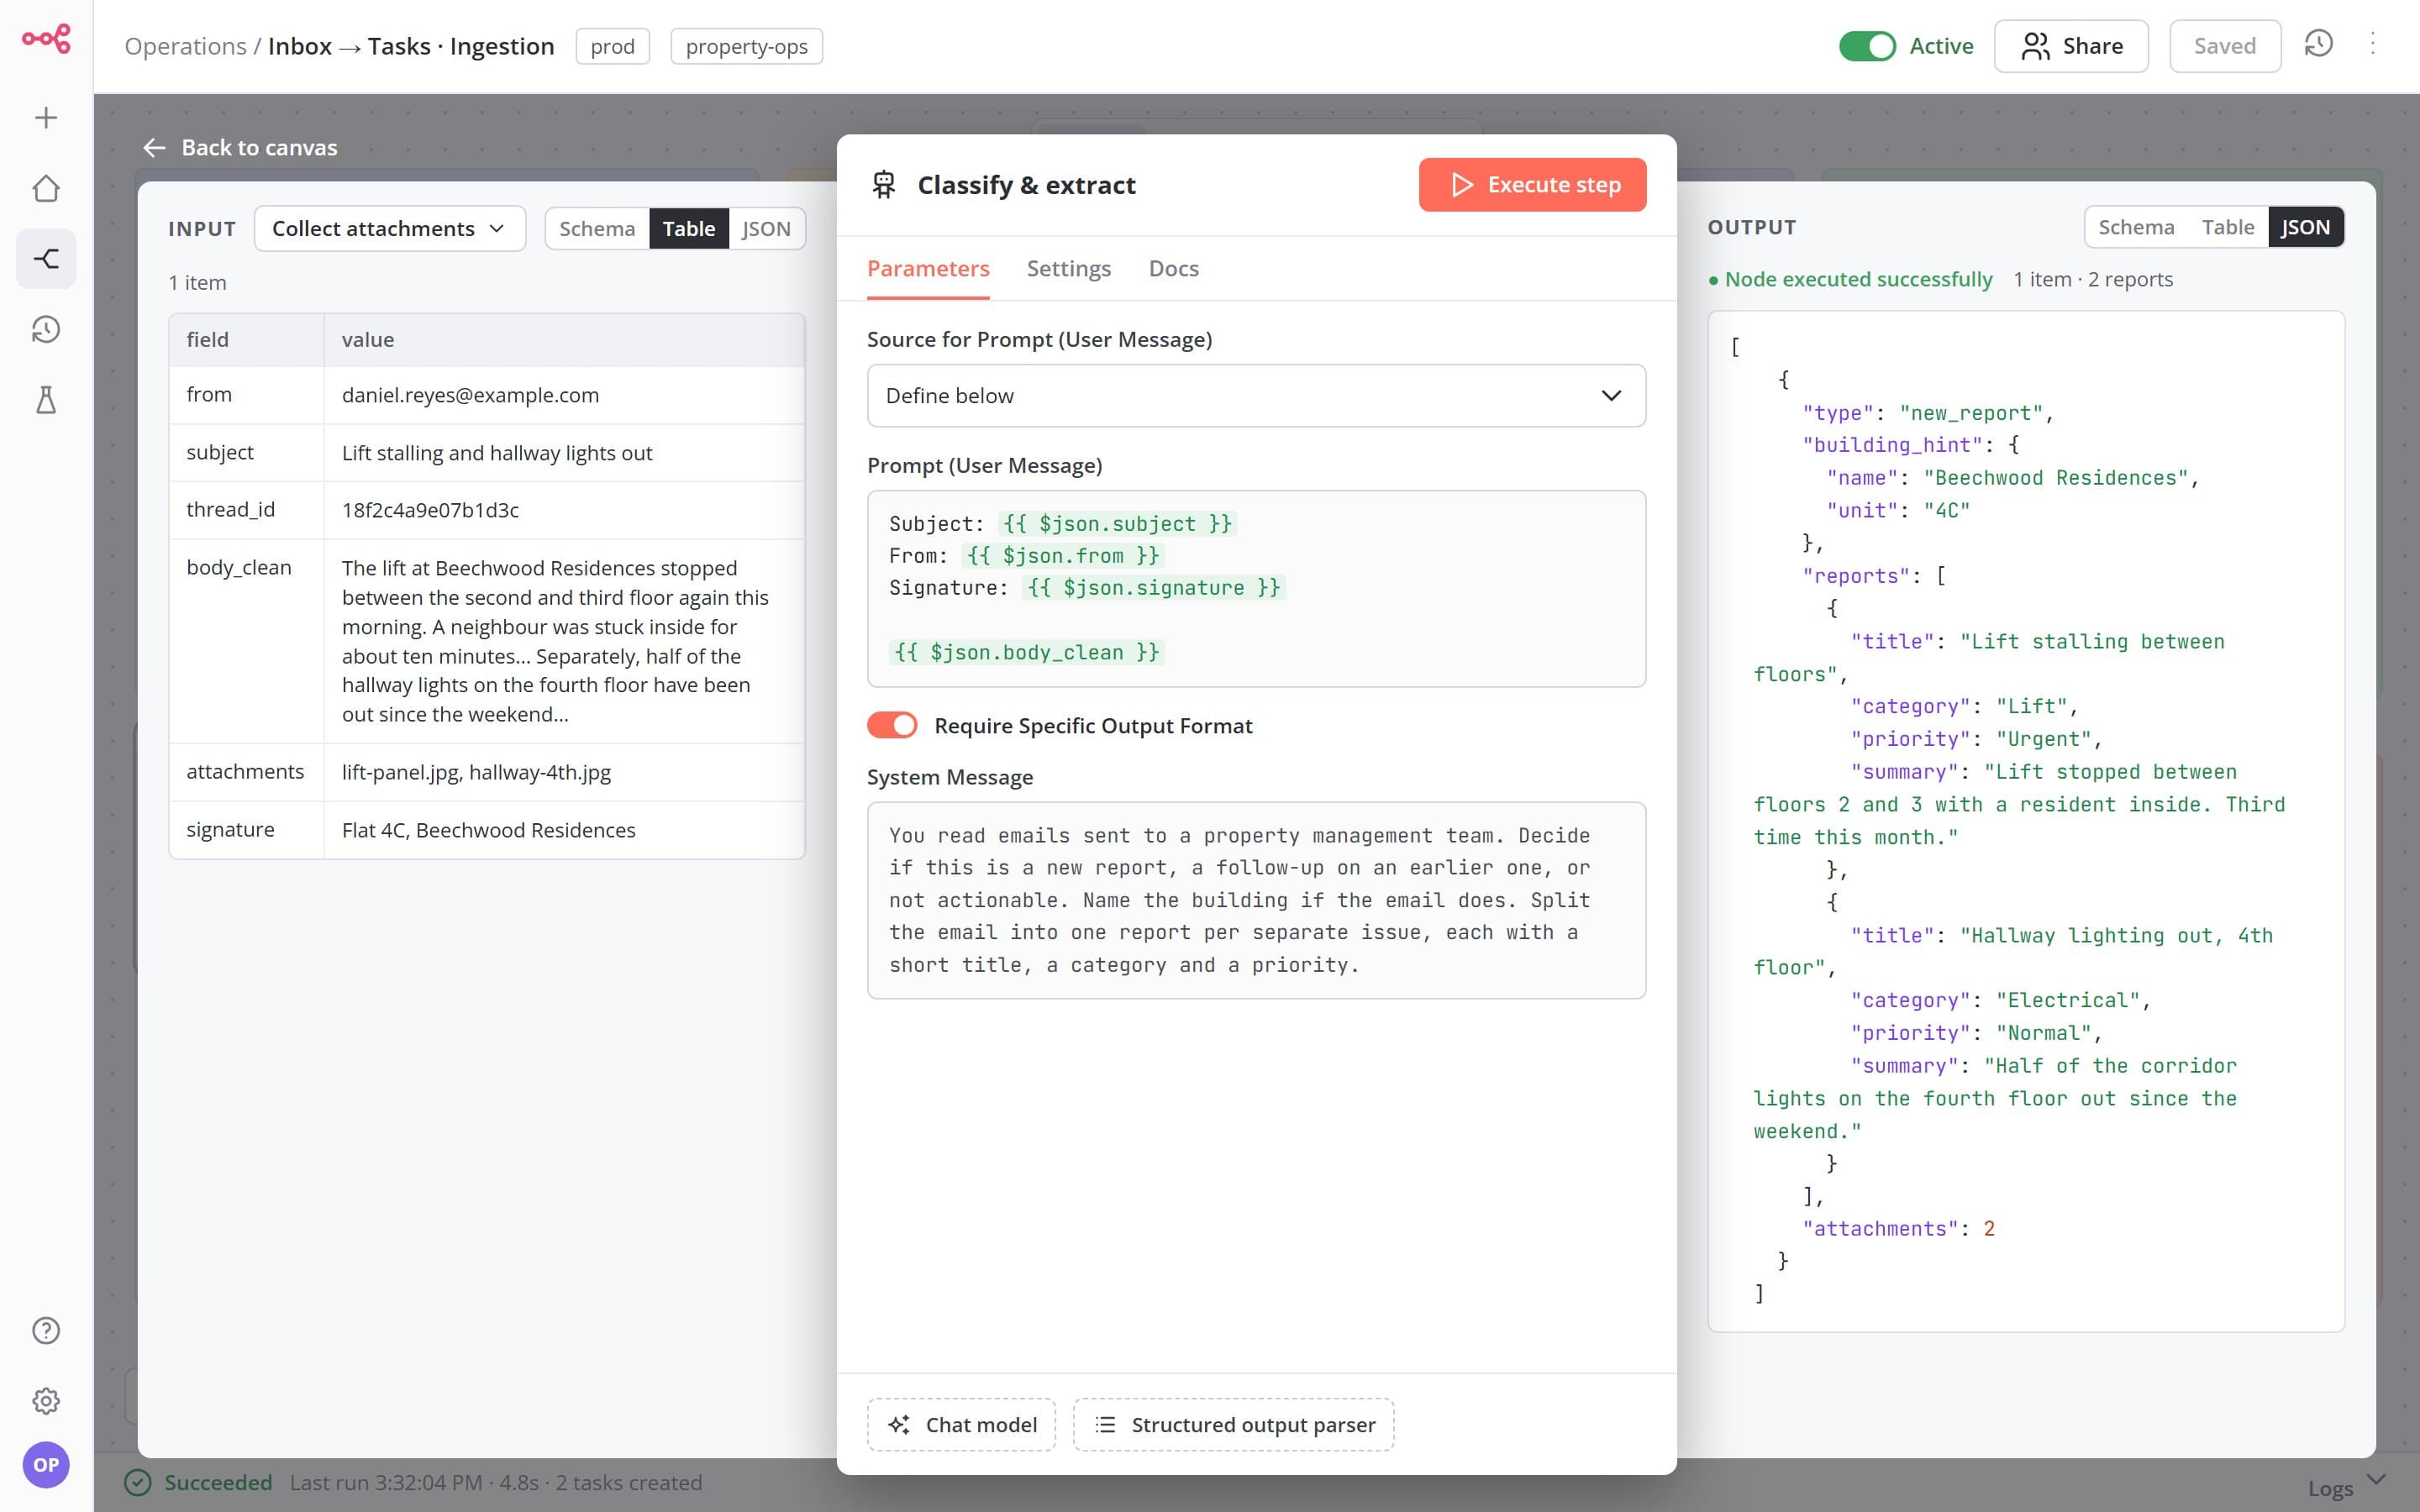This screenshot has height=1512, width=2420.
Task: Select input JSON view
Action: coord(766,229)
